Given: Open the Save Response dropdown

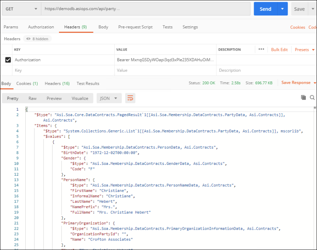Looking at the screenshot, I should click(299, 83).
